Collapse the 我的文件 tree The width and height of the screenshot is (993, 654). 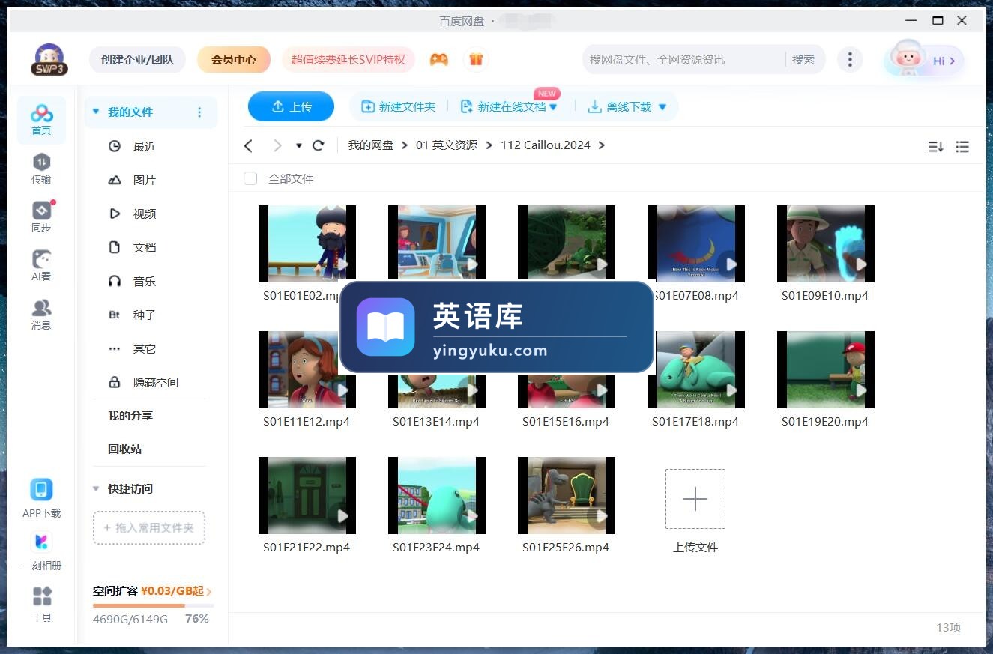tap(95, 112)
